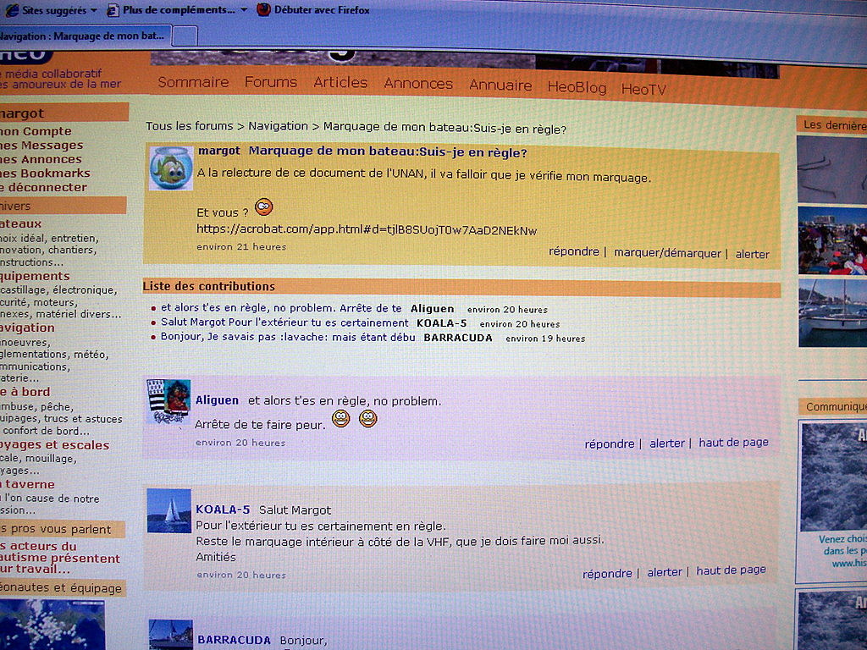Open the Annuaire directory
The height and width of the screenshot is (650, 867).
500,85
